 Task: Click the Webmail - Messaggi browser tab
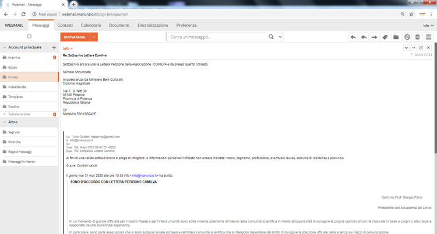coord(33,5)
